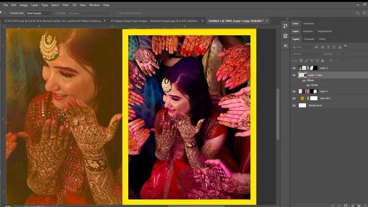Open the 3D menu
The width and height of the screenshot is (368, 207).
click(74, 5)
